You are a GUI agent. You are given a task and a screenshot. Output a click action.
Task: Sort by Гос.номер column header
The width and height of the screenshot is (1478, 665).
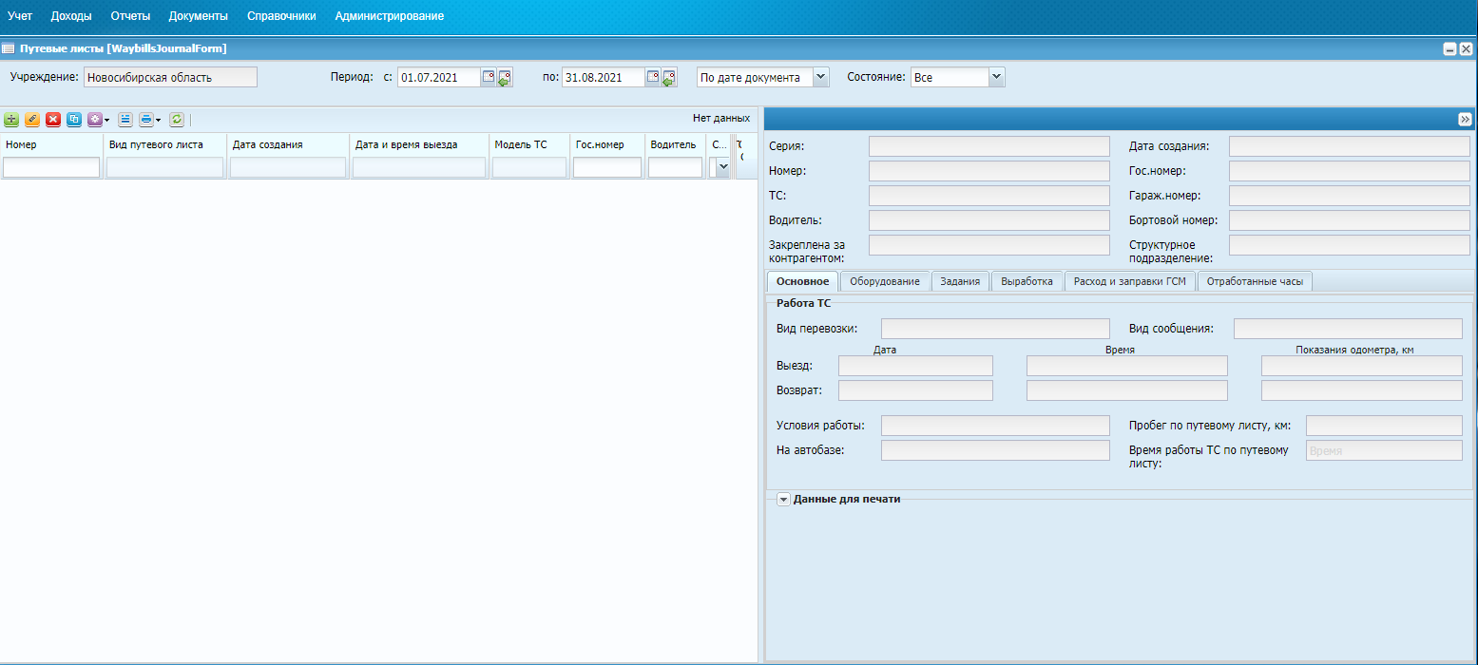[x=607, y=144]
